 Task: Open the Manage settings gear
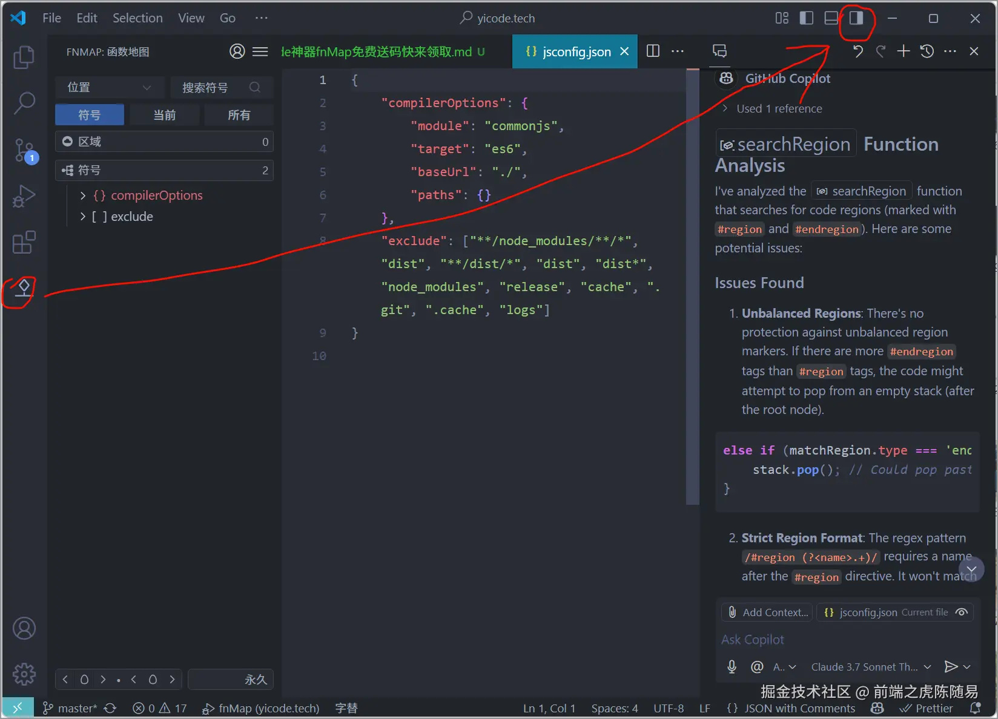pos(24,674)
